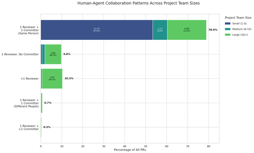Click the 9.8% total label
This screenshot has height=153, width=254.
(67, 54)
